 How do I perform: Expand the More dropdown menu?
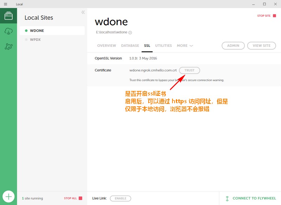[x=185, y=46]
